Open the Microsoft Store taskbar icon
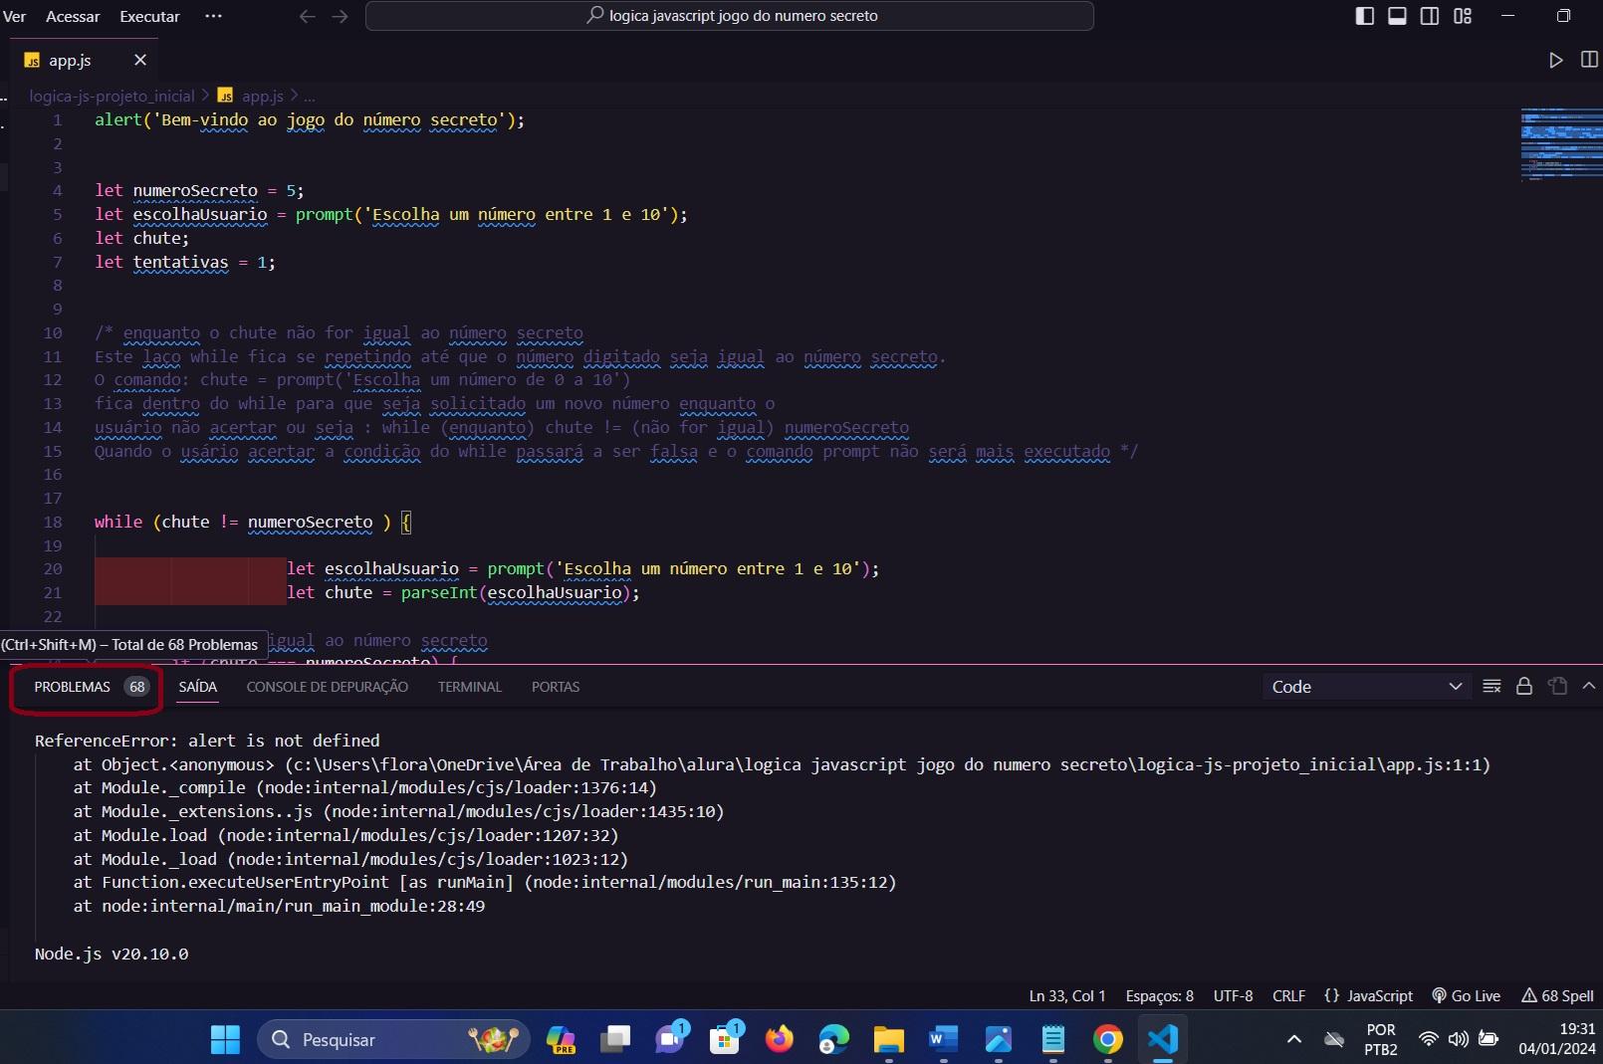The height and width of the screenshot is (1064, 1603). point(725,1040)
